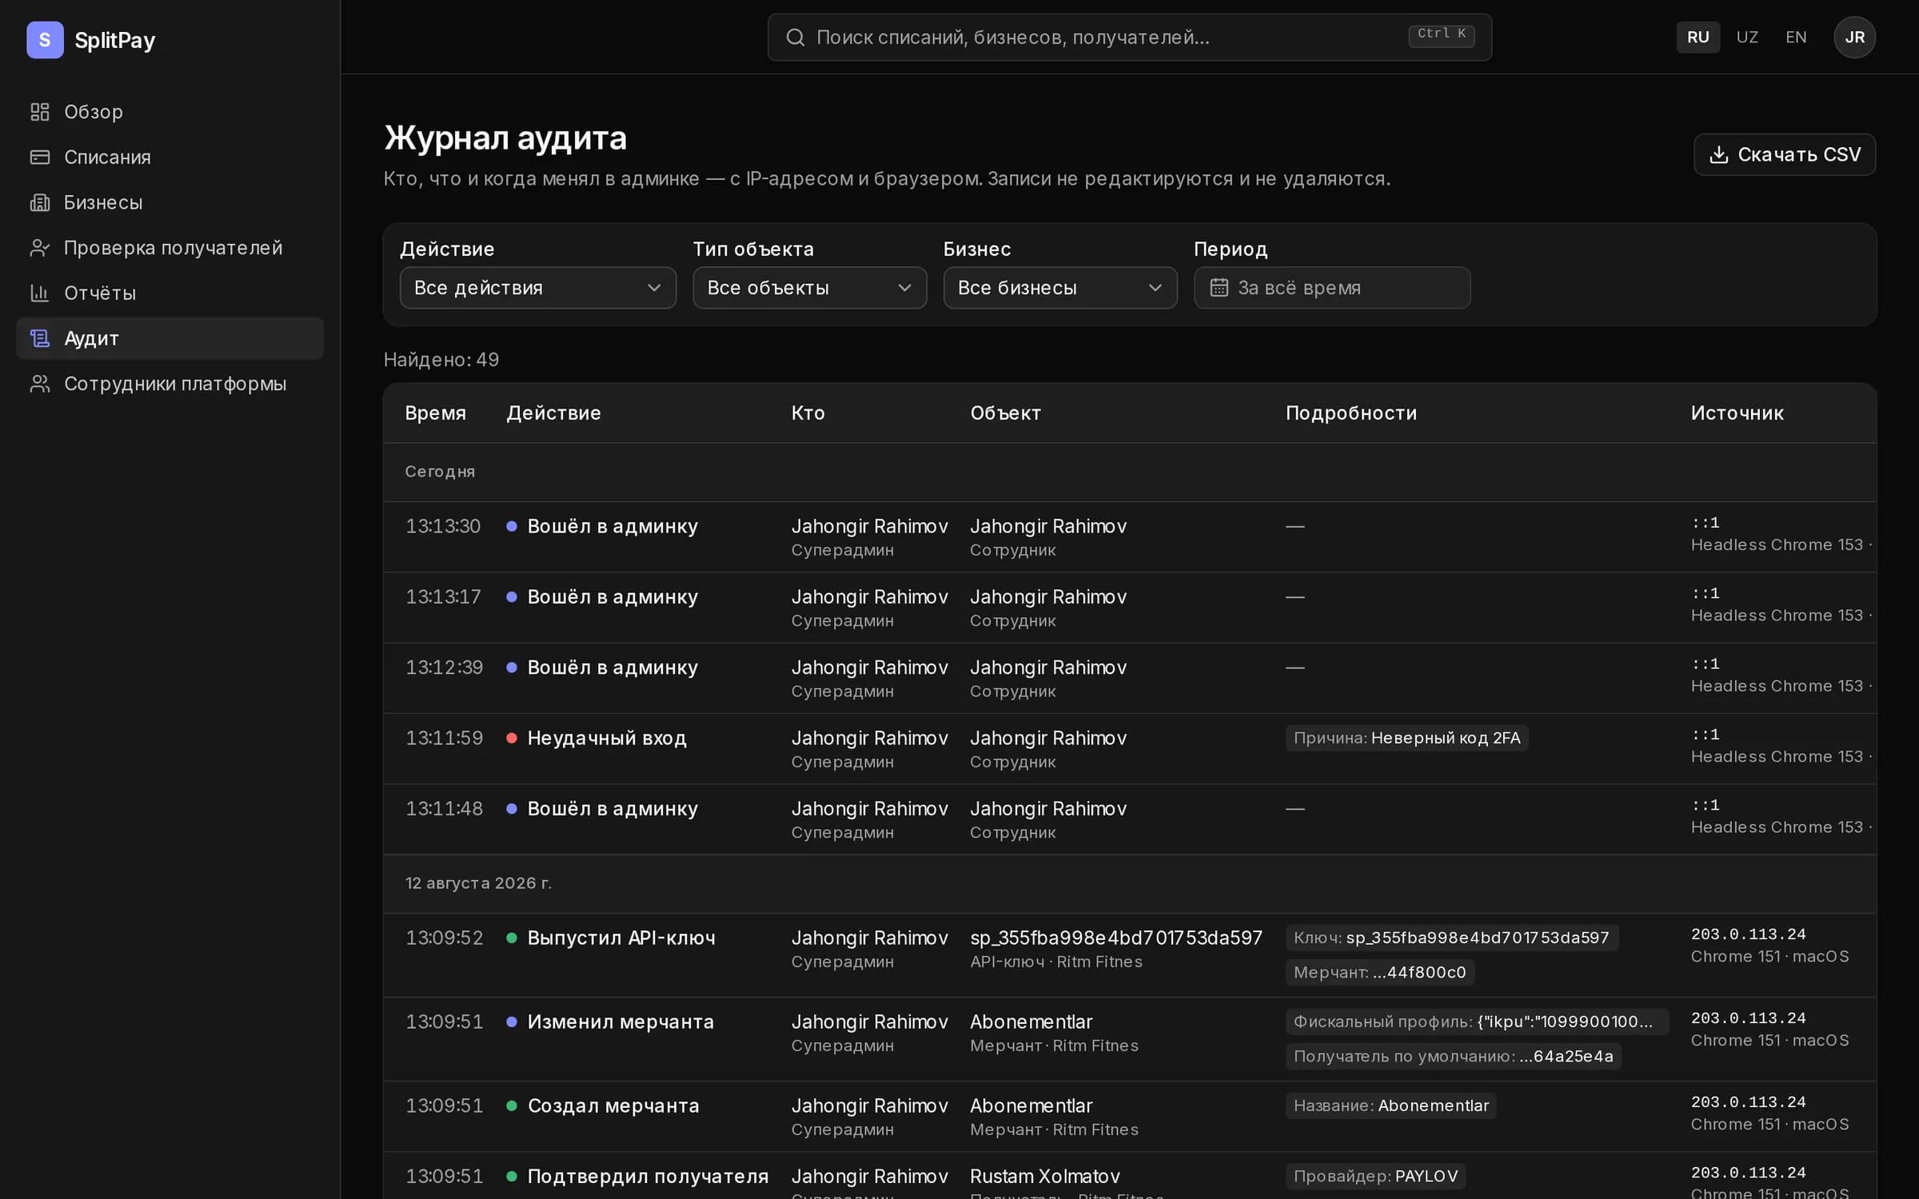
Task: Click the Списания card icon in sidebar
Action: tap(40, 157)
